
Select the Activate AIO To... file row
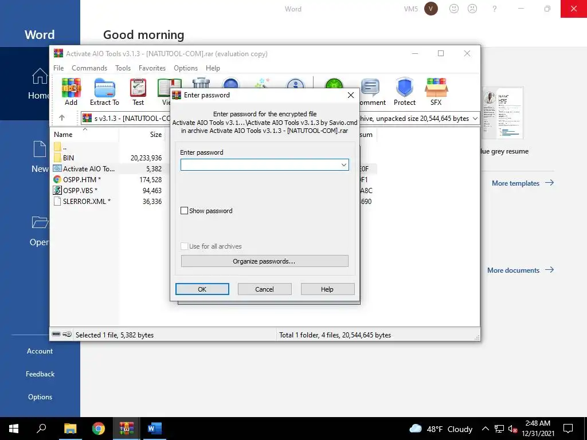(108, 169)
